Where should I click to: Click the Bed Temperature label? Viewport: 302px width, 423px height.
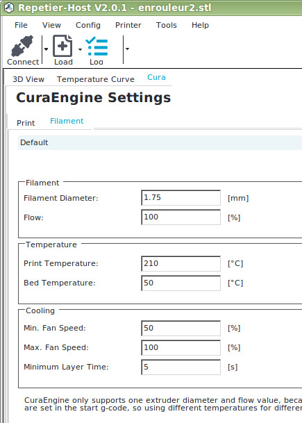pyautogui.click(x=60, y=283)
